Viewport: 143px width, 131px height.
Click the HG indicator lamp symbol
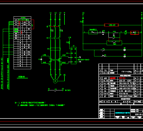[x=125, y=56]
